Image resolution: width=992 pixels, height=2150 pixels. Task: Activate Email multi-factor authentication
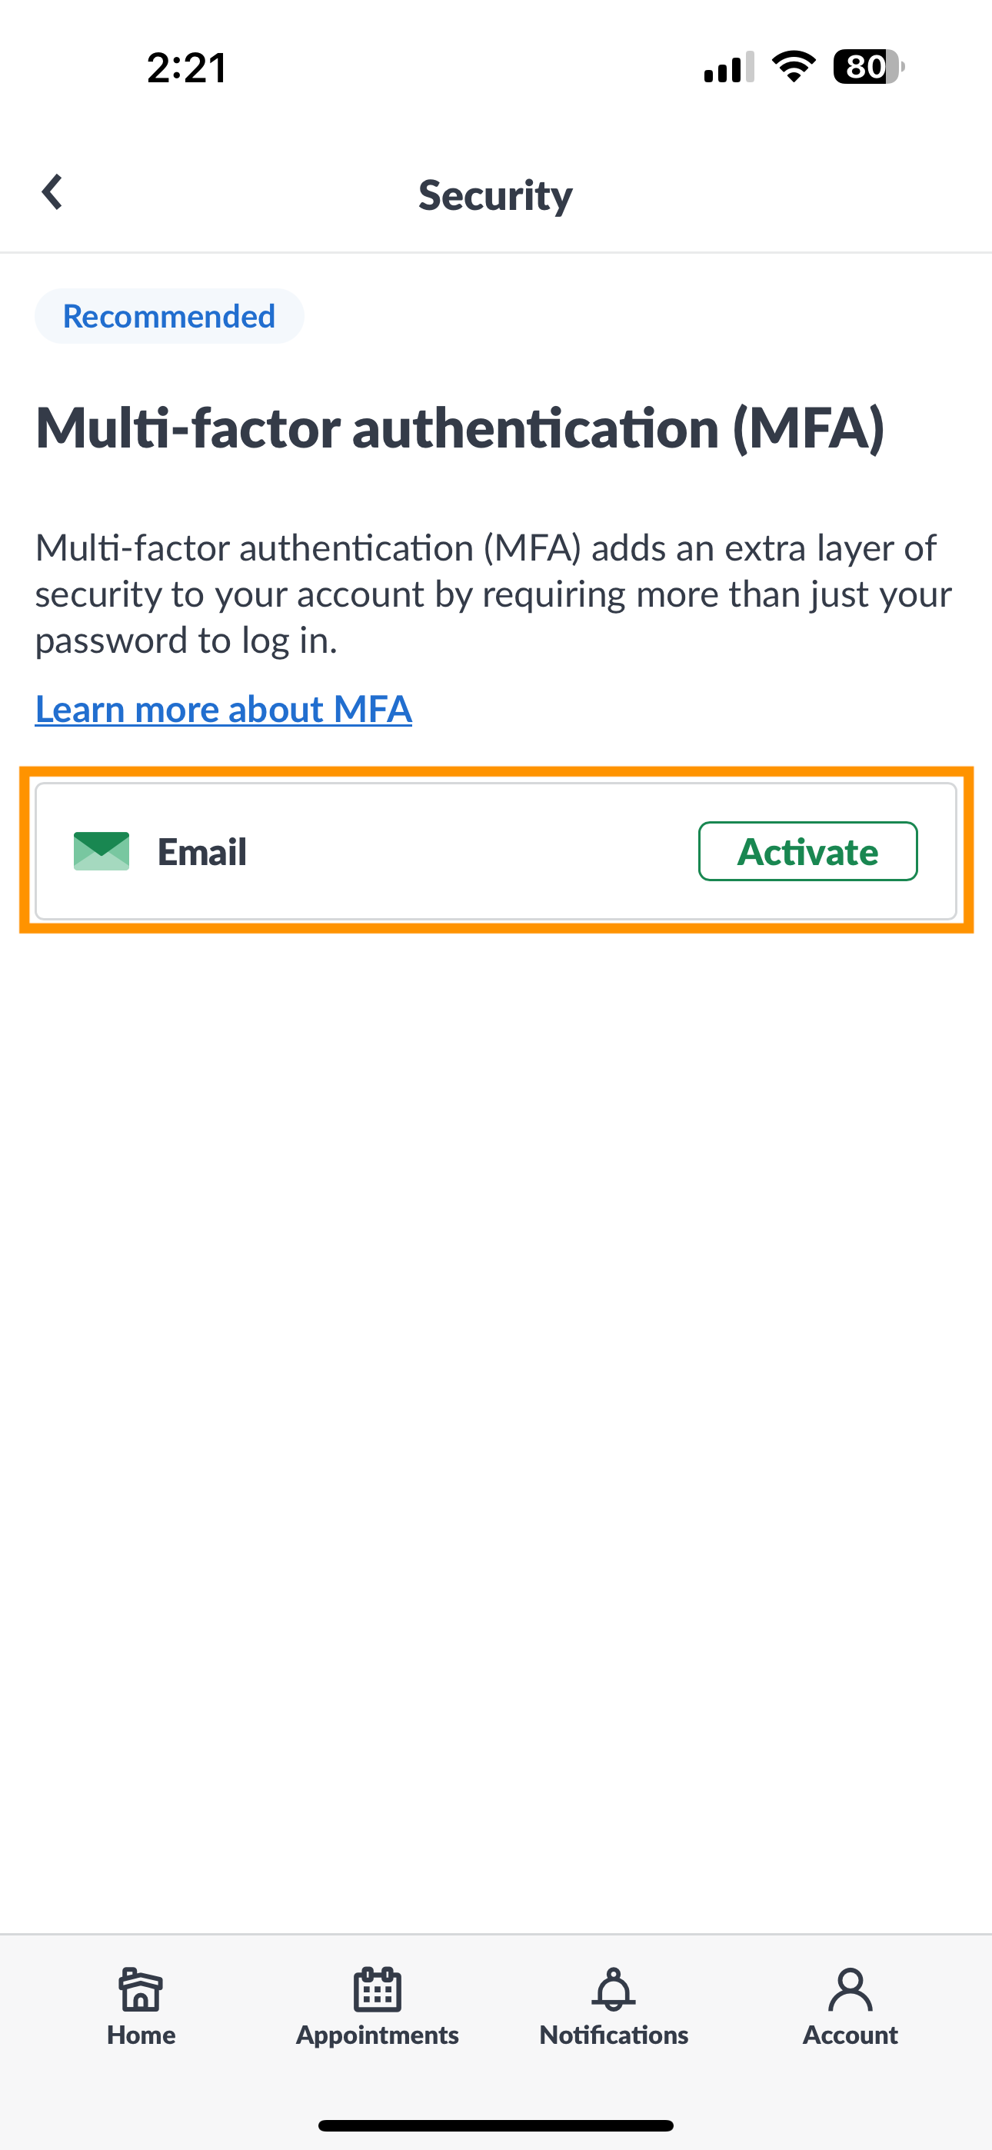[807, 851]
